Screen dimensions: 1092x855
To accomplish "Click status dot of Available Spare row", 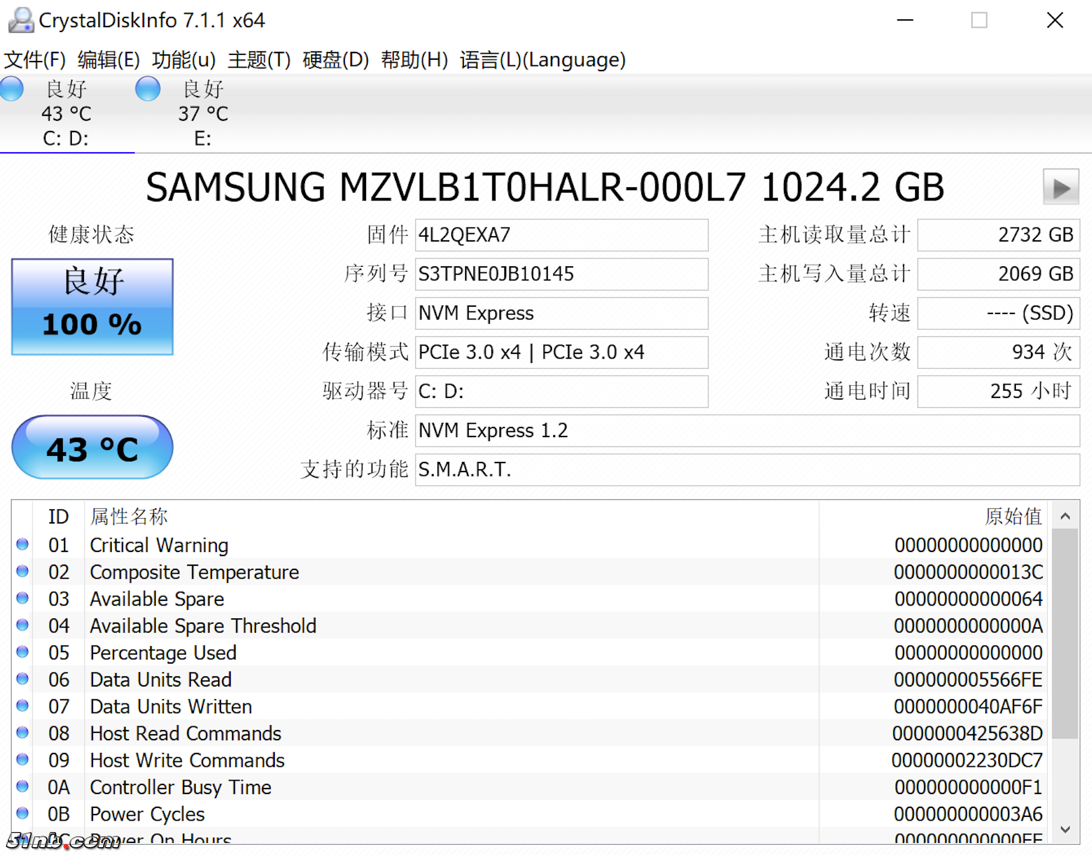I will tap(22, 598).
